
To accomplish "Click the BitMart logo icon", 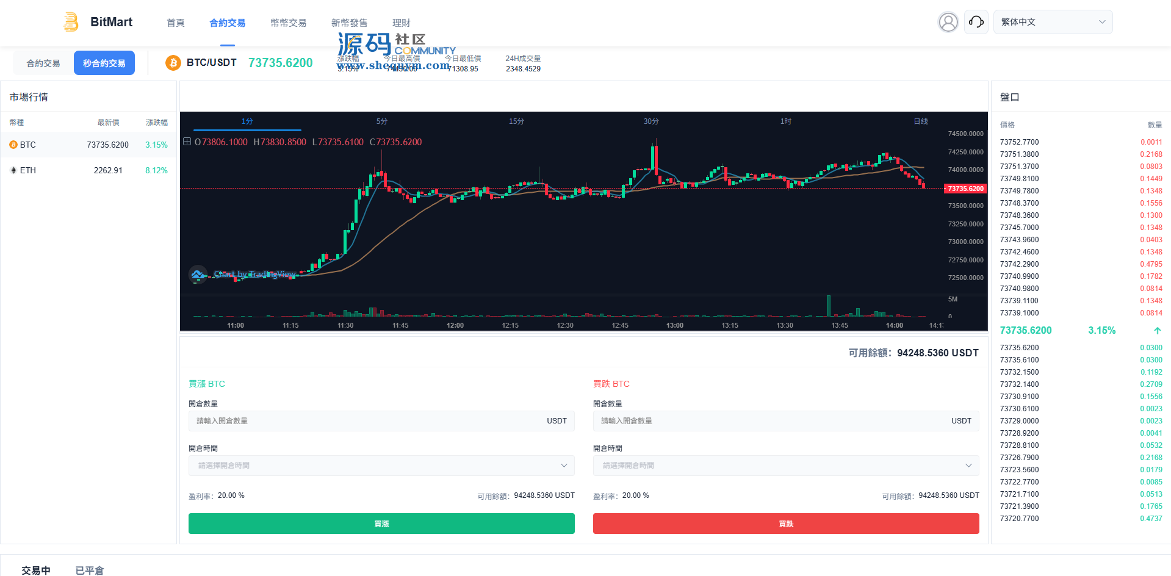I will pos(71,22).
